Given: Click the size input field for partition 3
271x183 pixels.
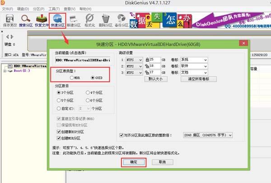Looking at the screenshot, I should 155,72.
